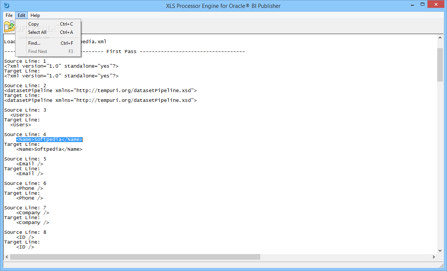
Task: Click the datasetPipeline line under Source Line 2
Action: (100, 91)
